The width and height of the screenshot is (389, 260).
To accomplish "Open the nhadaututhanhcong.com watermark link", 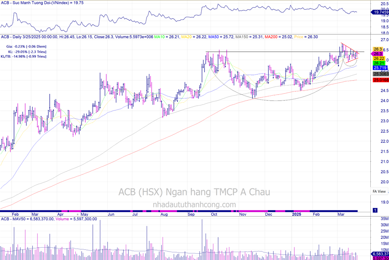I will click(194, 205).
